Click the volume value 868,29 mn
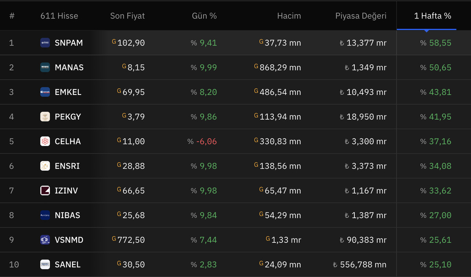The height and width of the screenshot is (277, 471). click(x=280, y=67)
